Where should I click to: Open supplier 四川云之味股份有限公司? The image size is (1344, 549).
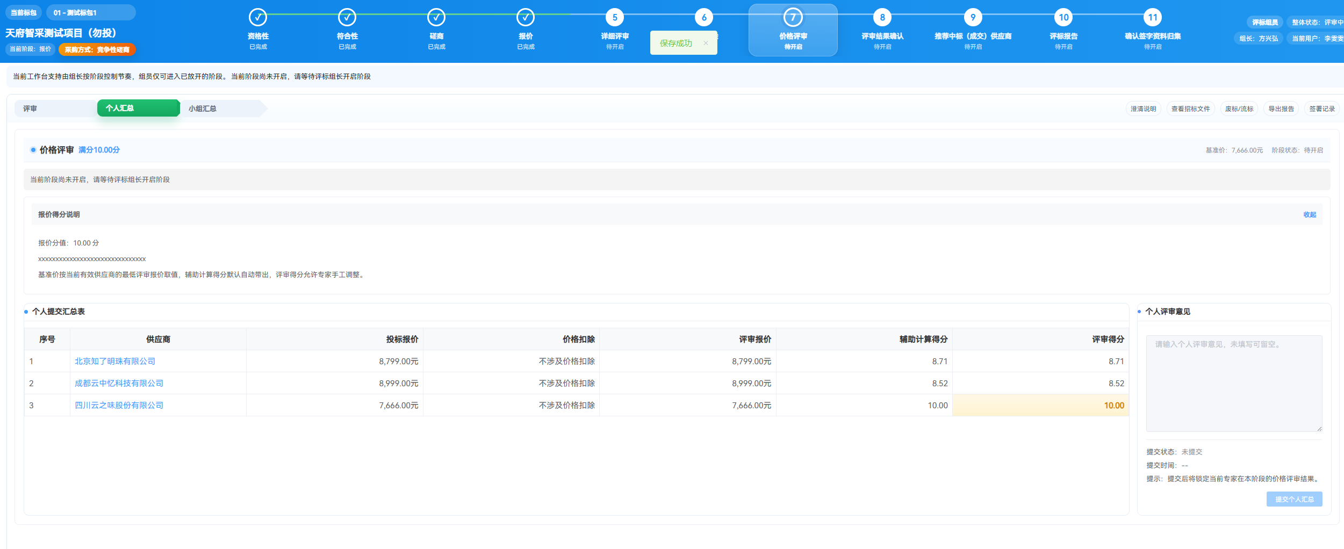[x=119, y=405]
